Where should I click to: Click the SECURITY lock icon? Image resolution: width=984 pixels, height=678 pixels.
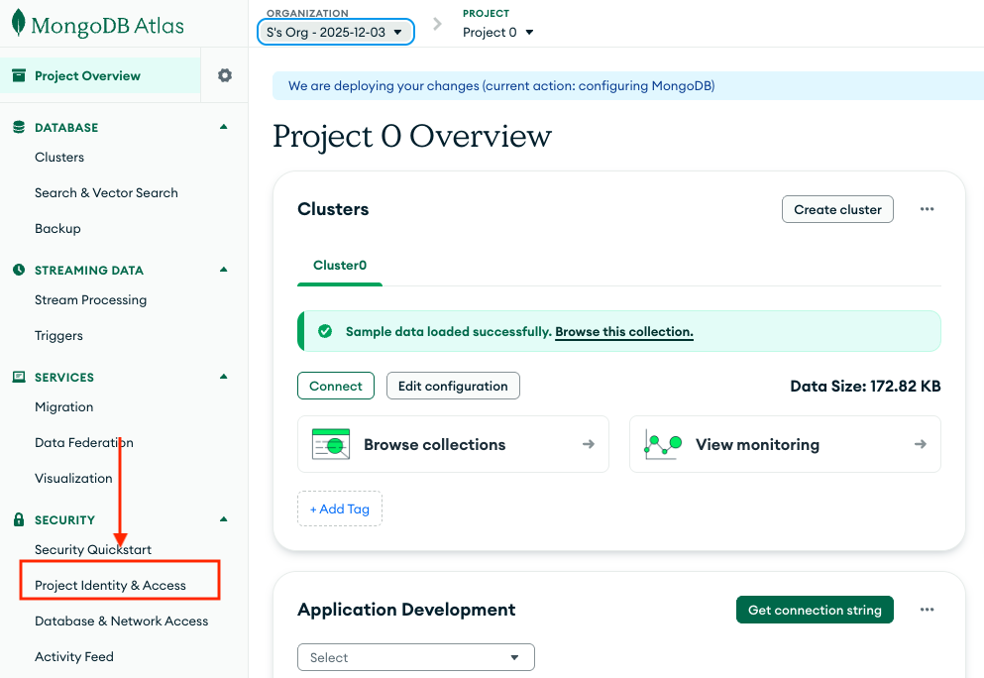click(20, 519)
